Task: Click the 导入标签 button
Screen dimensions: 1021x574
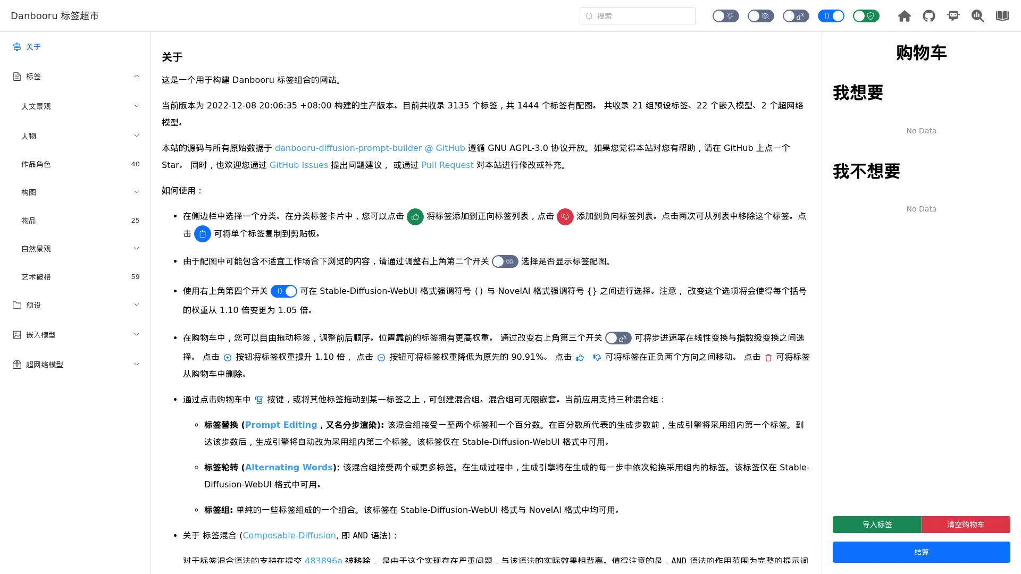Action: (x=877, y=525)
